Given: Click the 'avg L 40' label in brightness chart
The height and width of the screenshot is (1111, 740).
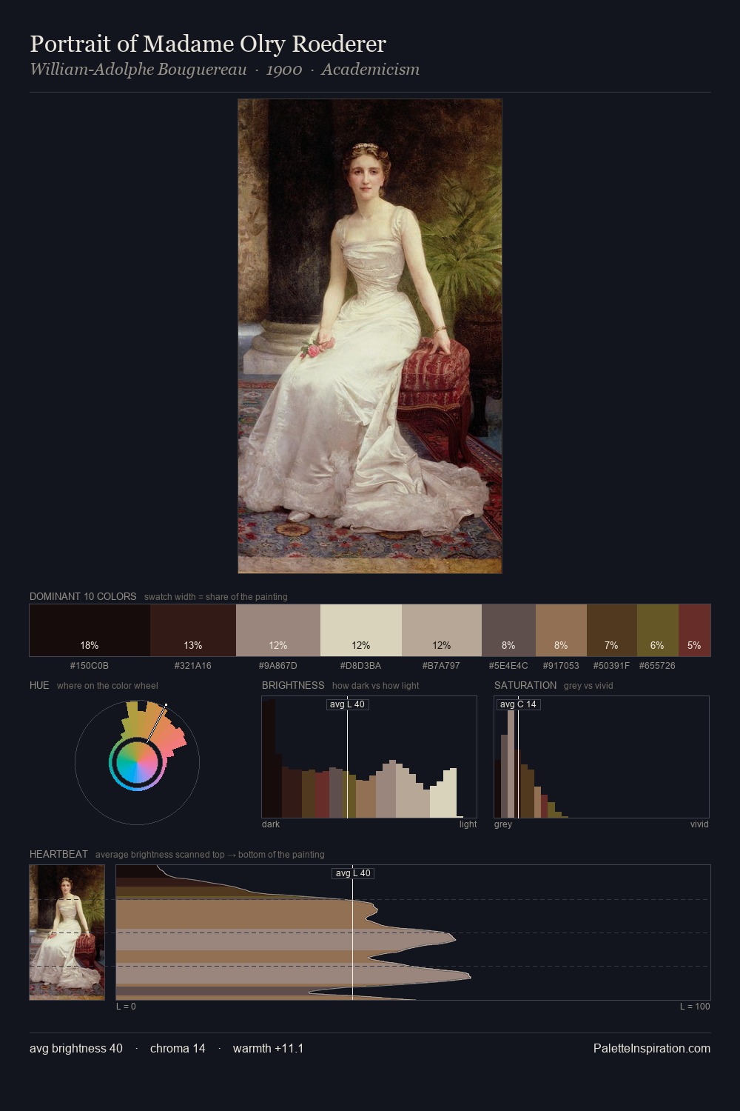Looking at the screenshot, I should click(x=348, y=704).
